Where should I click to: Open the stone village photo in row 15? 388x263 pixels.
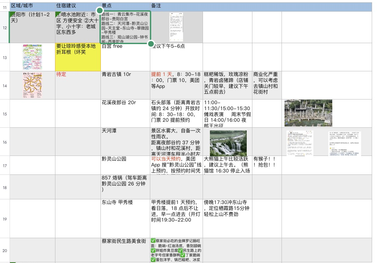(308, 113)
